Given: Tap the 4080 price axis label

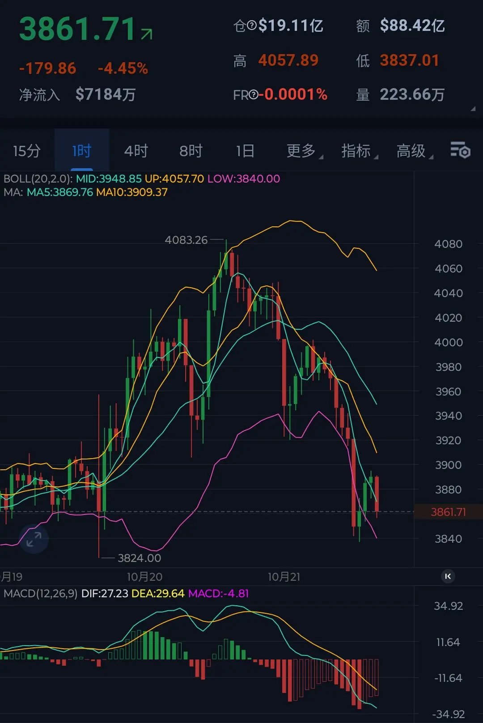Looking at the screenshot, I should [448, 244].
